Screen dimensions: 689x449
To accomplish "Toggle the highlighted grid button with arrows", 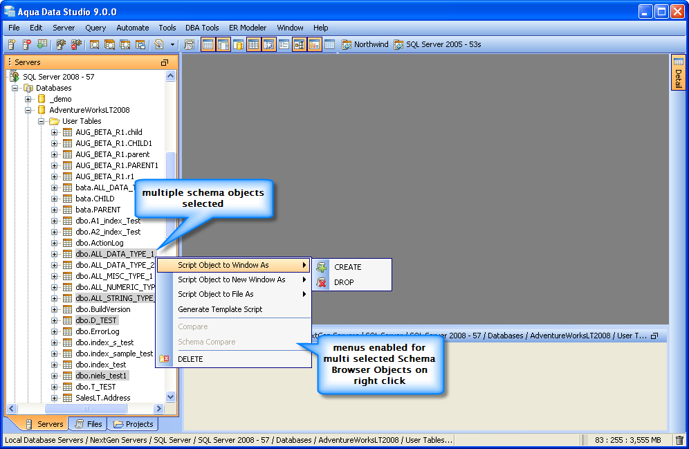I will (x=268, y=44).
